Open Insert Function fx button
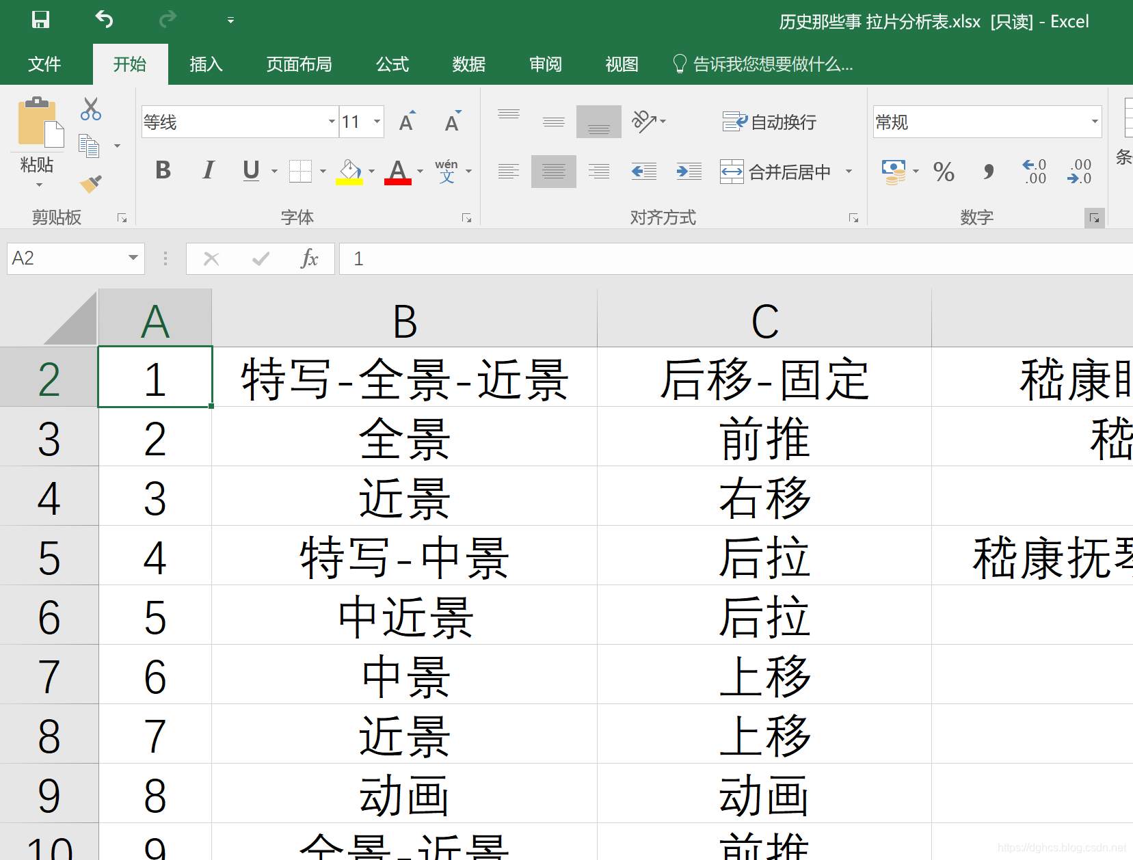The width and height of the screenshot is (1133, 860). tap(310, 258)
